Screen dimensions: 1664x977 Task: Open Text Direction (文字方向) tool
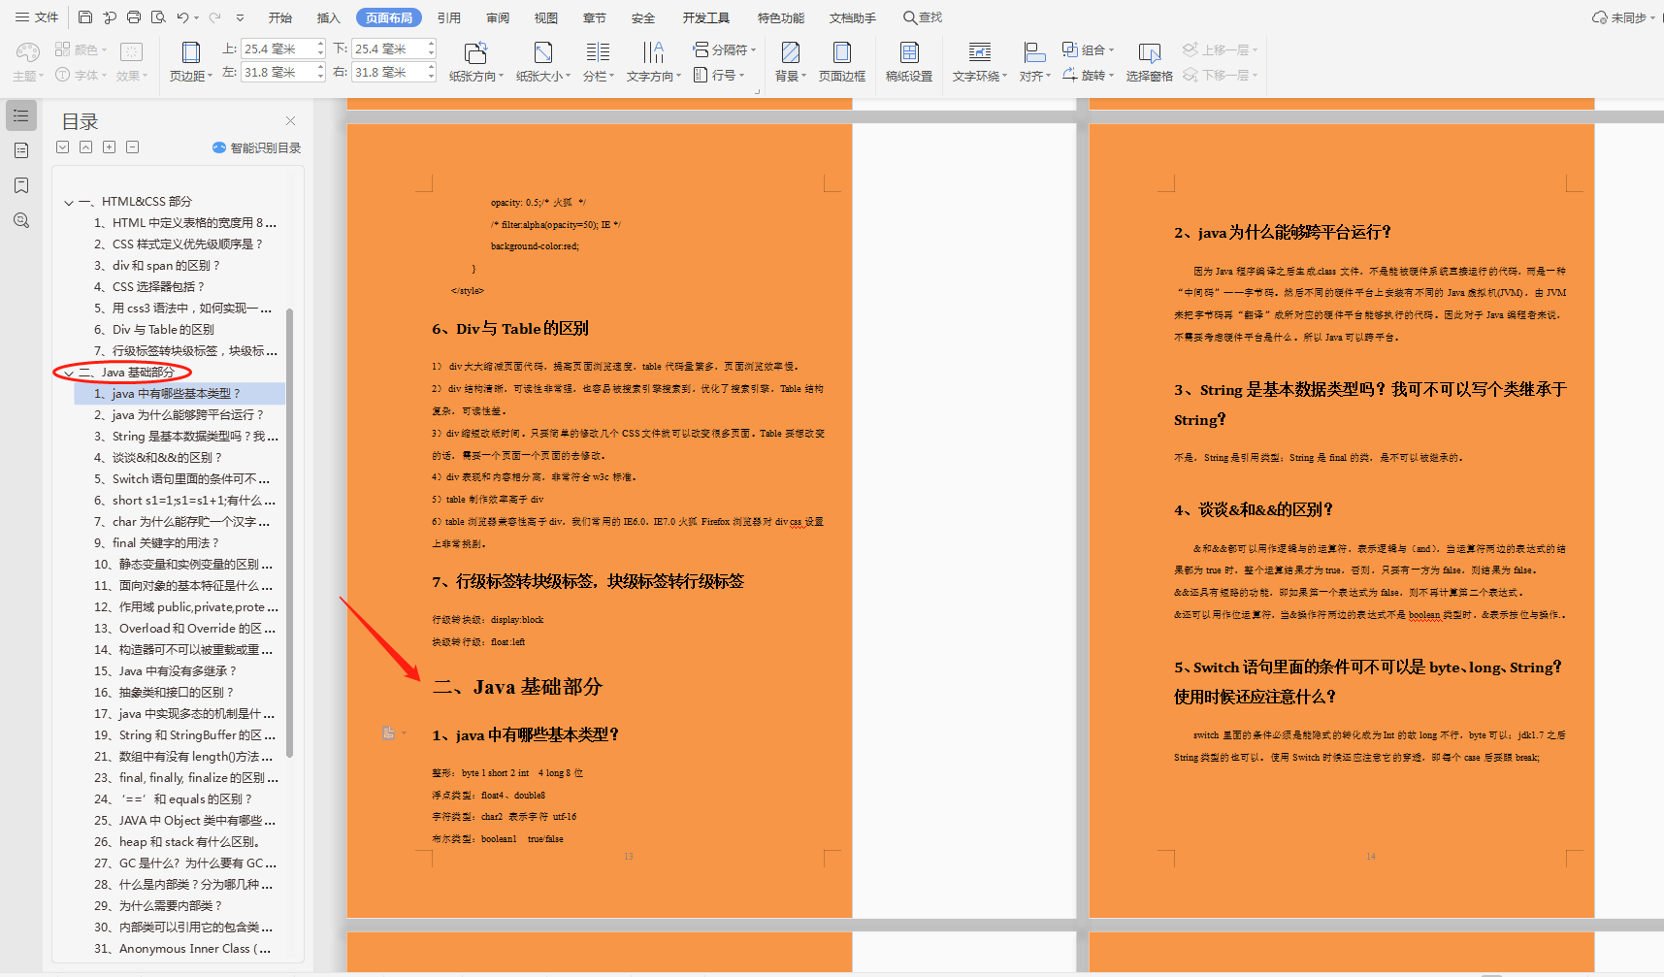pos(654,61)
